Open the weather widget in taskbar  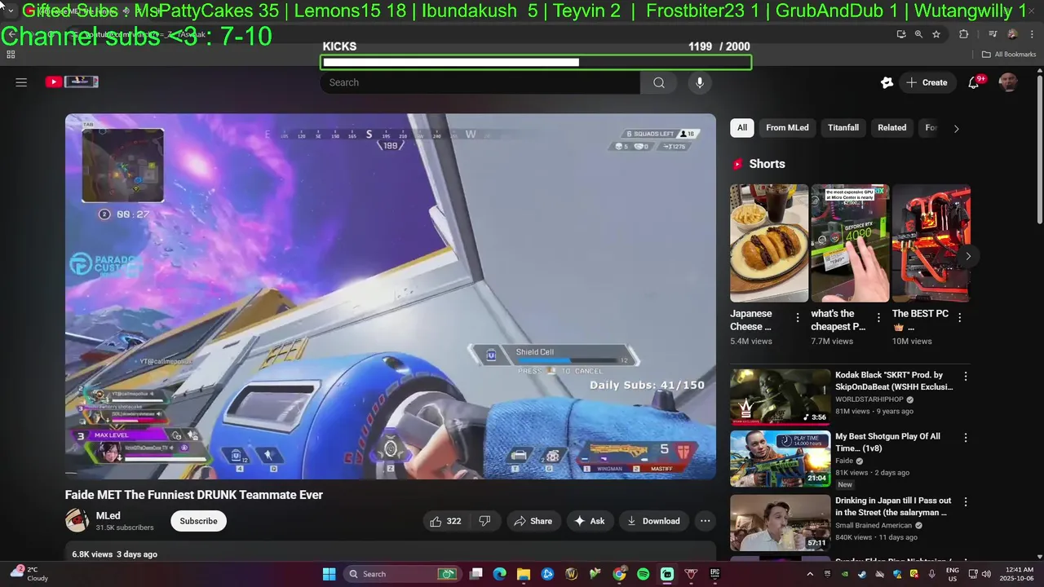(x=28, y=574)
